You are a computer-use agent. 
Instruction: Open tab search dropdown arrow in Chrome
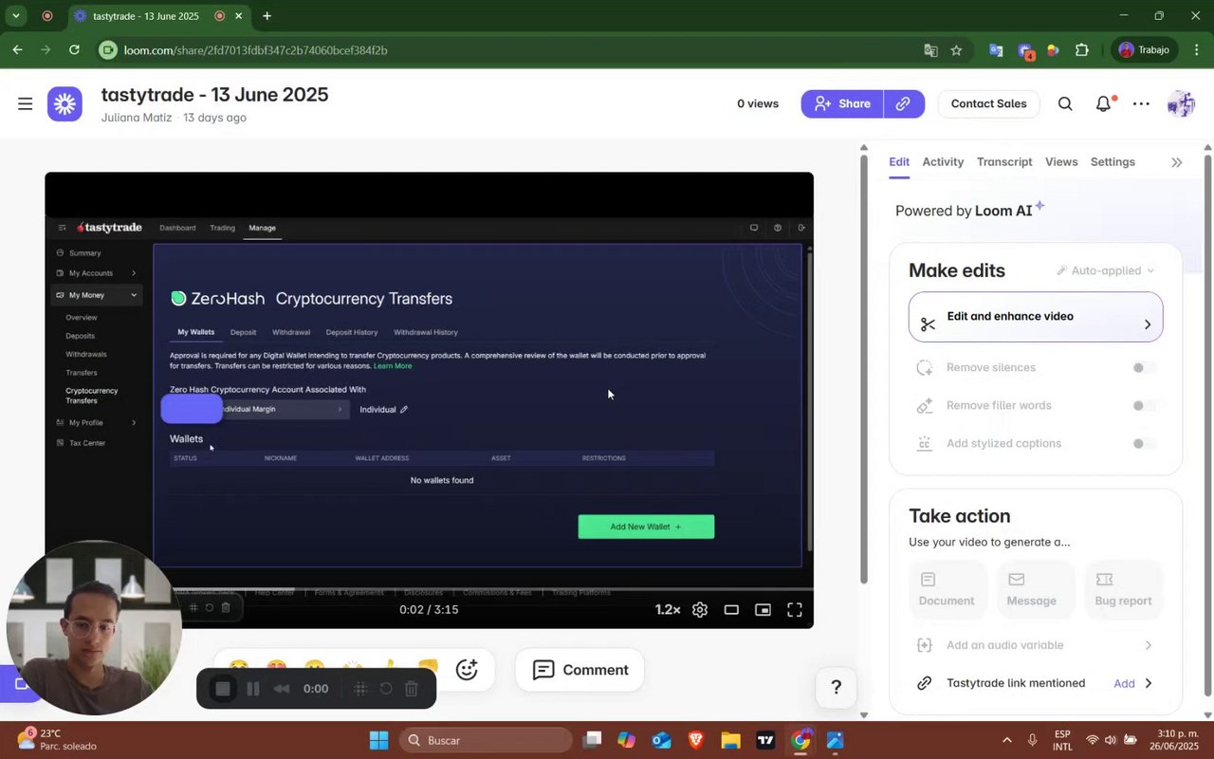[x=15, y=16]
